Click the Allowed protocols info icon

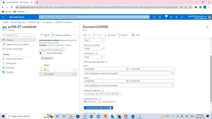coord(100,99)
